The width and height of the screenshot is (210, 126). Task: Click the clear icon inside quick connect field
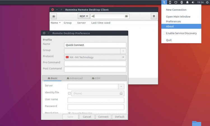click(x=93, y=16)
